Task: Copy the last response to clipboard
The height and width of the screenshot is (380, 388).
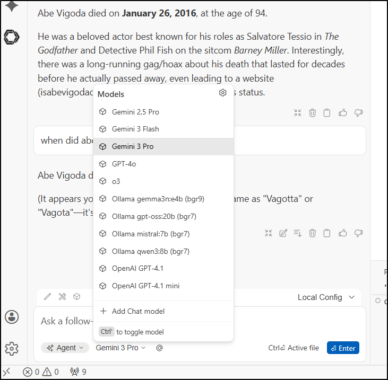Action: point(327,233)
